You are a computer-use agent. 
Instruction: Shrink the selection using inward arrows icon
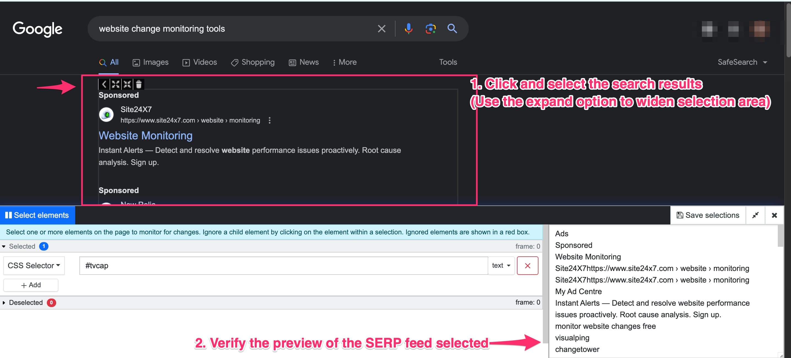pyautogui.click(x=127, y=84)
